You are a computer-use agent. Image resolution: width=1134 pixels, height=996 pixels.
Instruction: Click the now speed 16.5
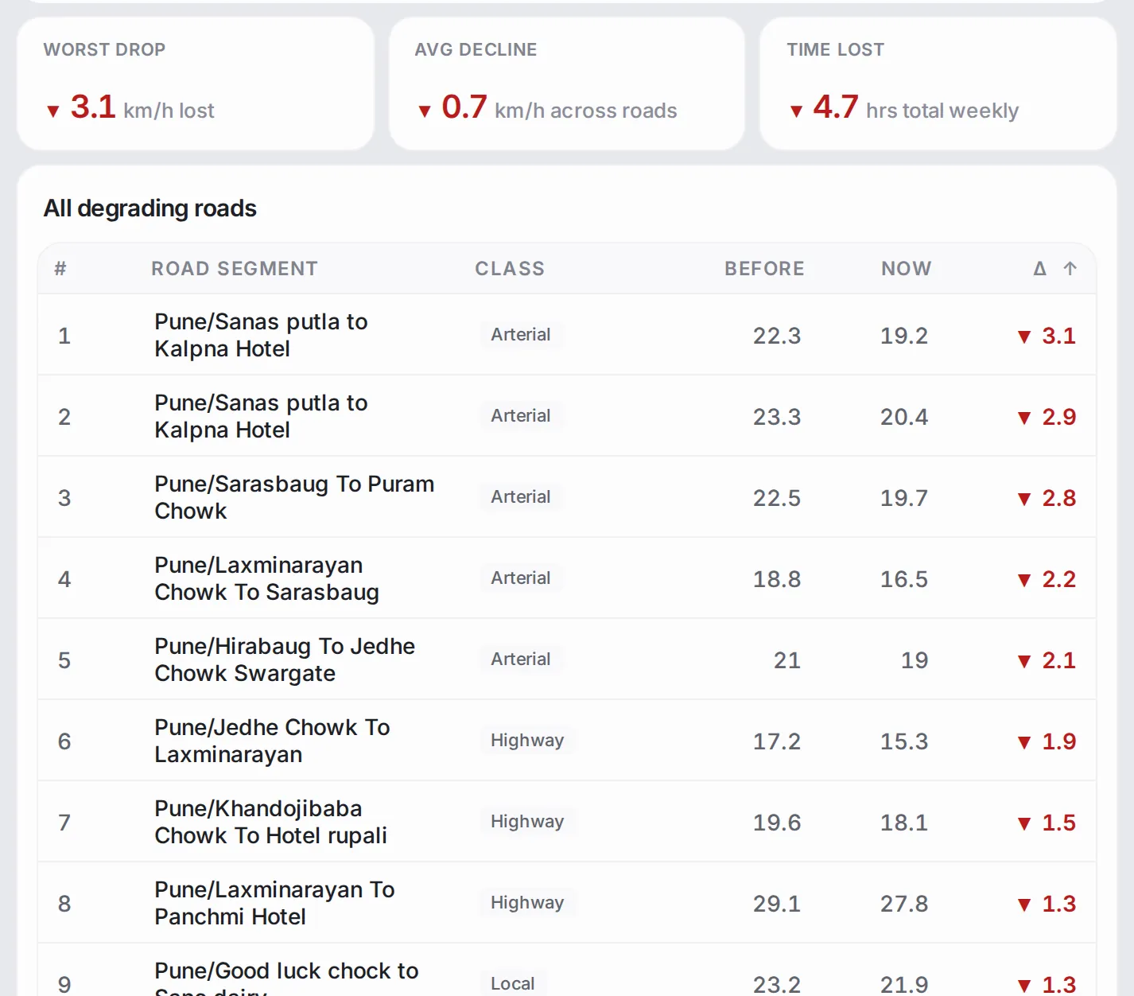(x=904, y=579)
